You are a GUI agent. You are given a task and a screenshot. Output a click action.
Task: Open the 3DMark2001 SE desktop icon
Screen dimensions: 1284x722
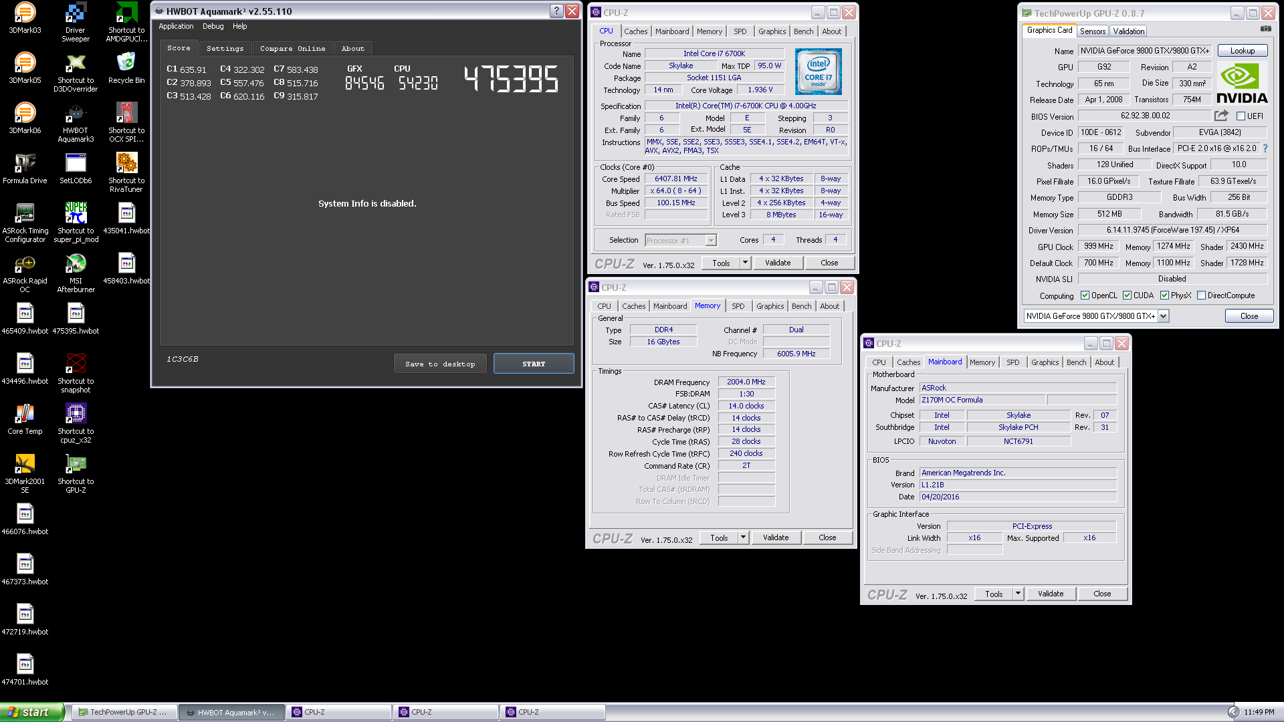[x=25, y=473]
